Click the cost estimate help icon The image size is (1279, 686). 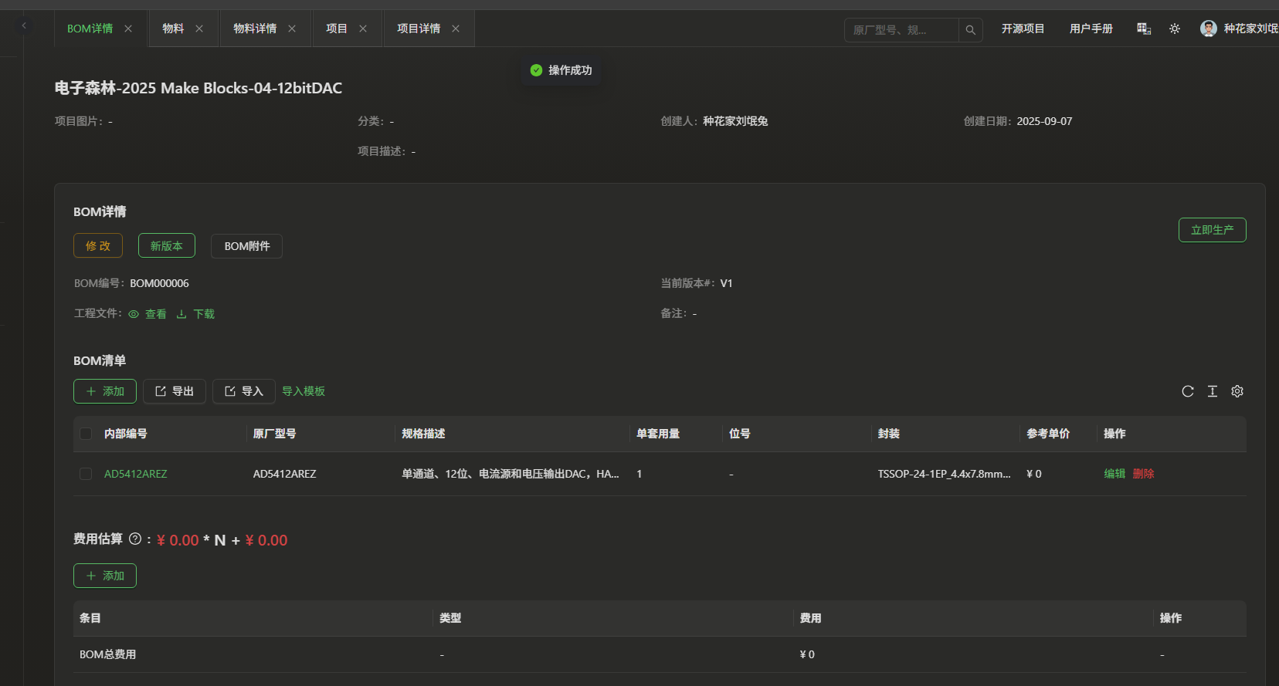135,539
